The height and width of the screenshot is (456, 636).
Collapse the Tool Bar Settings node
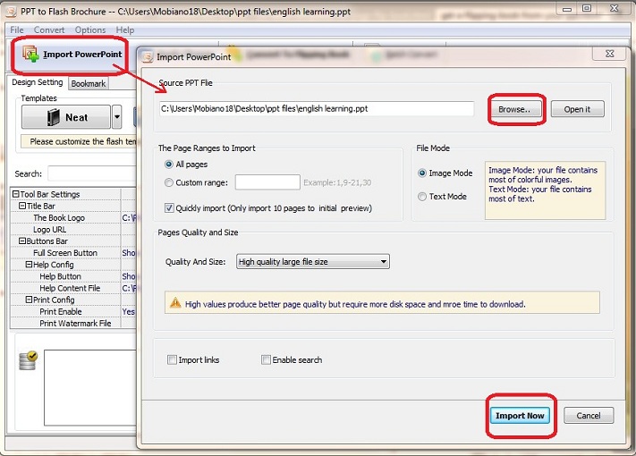click(16, 194)
